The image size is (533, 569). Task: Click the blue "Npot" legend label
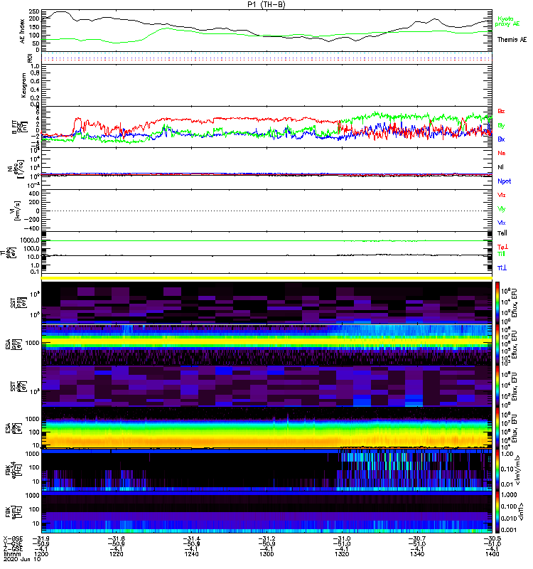(505, 181)
